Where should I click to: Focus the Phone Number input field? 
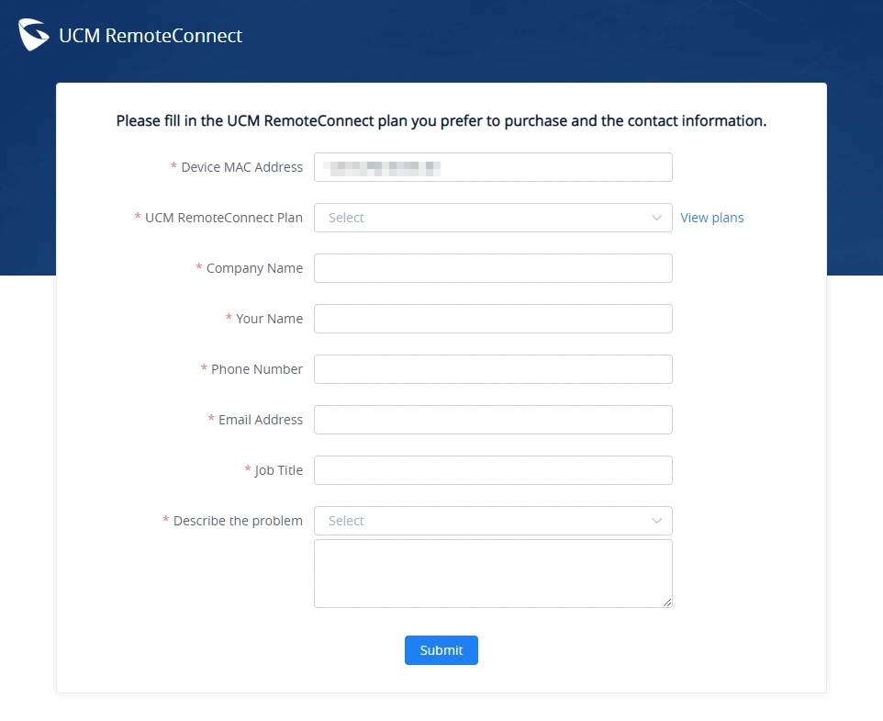(x=493, y=369)
